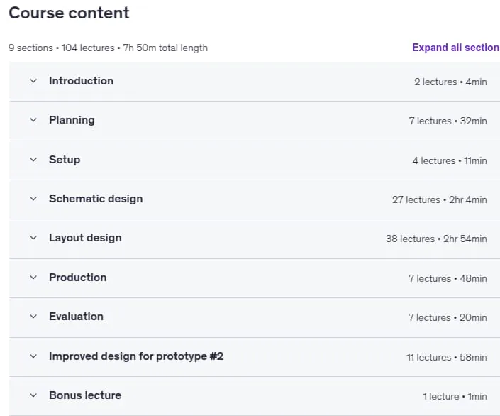Expand the Schematic design section chevron
This screenshot has width=500, height=416.
(x=33, y=199)
